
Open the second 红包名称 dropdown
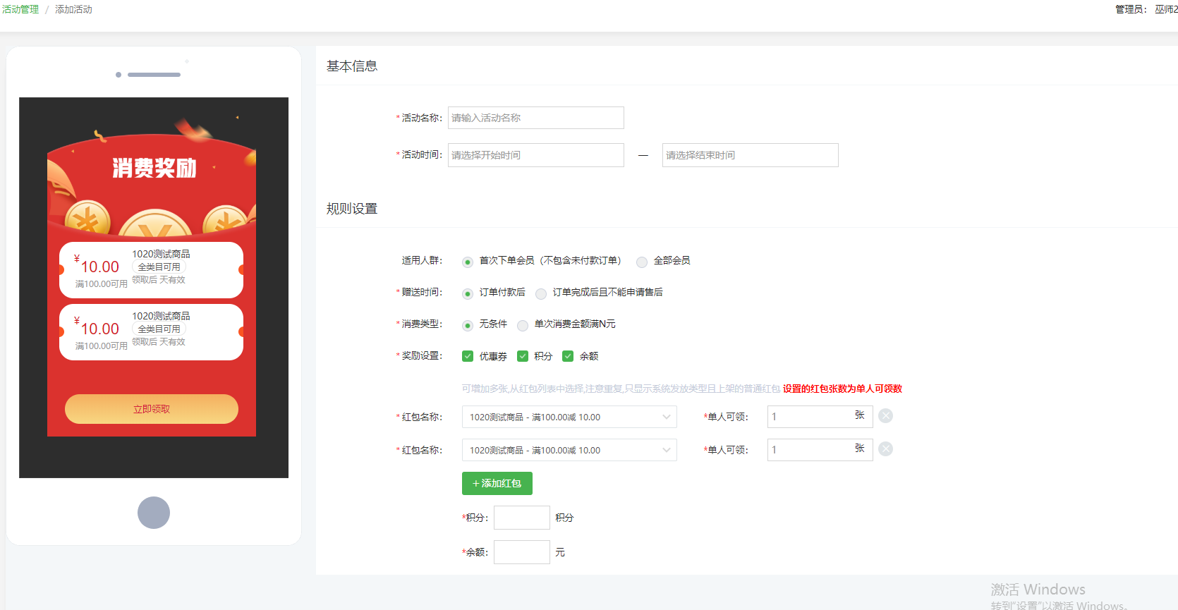coord(569,450)
